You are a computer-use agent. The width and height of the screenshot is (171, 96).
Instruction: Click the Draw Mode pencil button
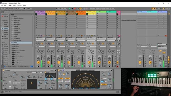pyautogui.click(x=153, y=9)
